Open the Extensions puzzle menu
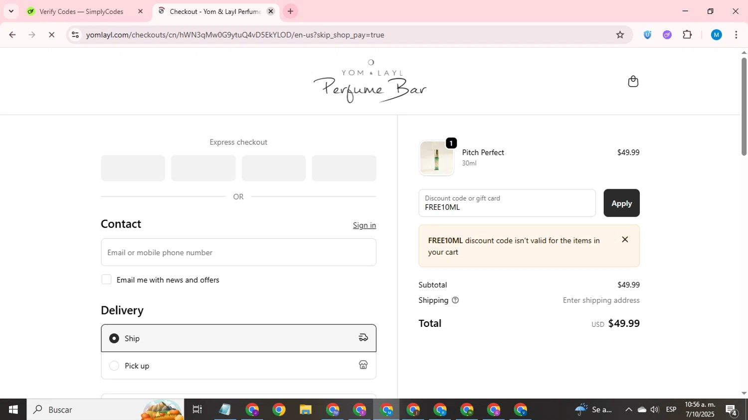The height and width of the screenshot is (420, 748). coord(687,35)
